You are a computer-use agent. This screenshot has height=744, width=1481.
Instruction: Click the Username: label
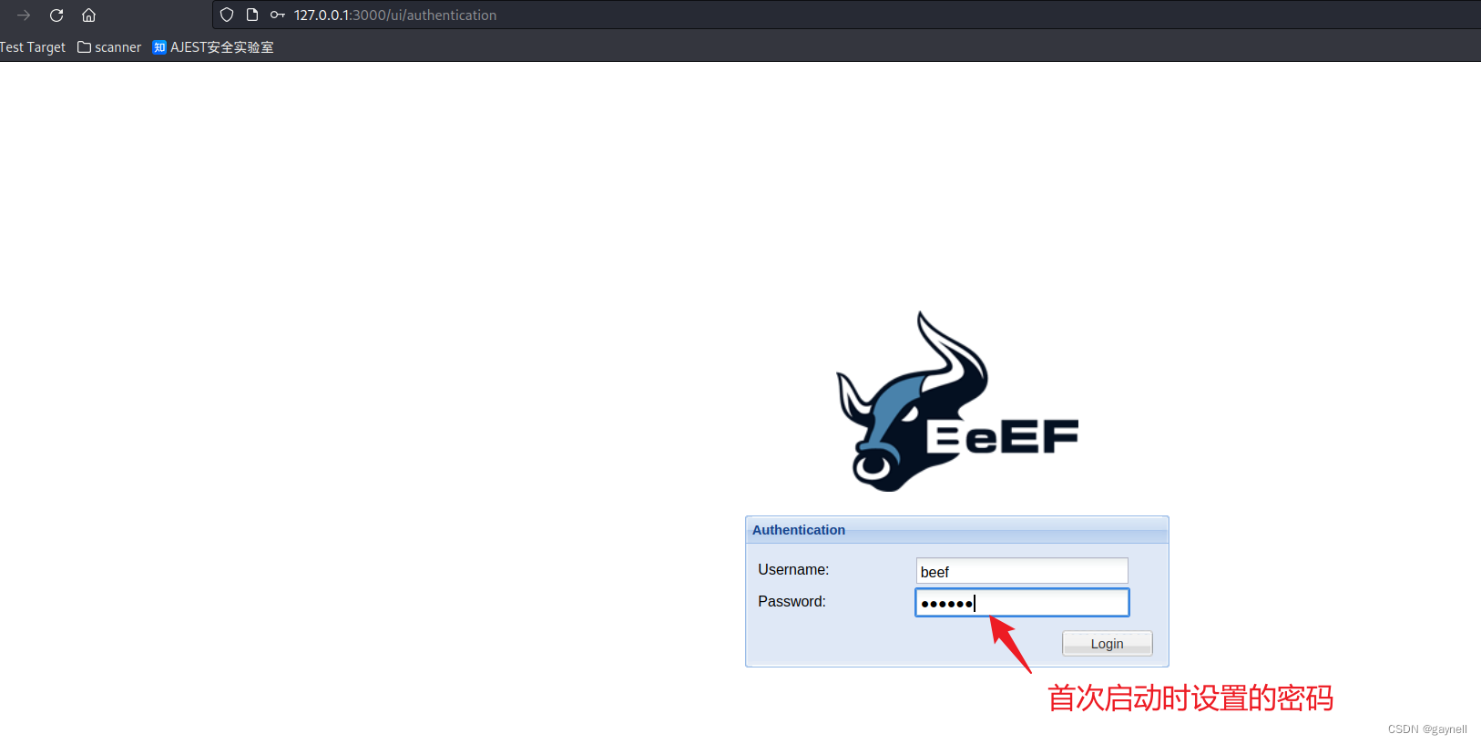(x=793, y=570)
